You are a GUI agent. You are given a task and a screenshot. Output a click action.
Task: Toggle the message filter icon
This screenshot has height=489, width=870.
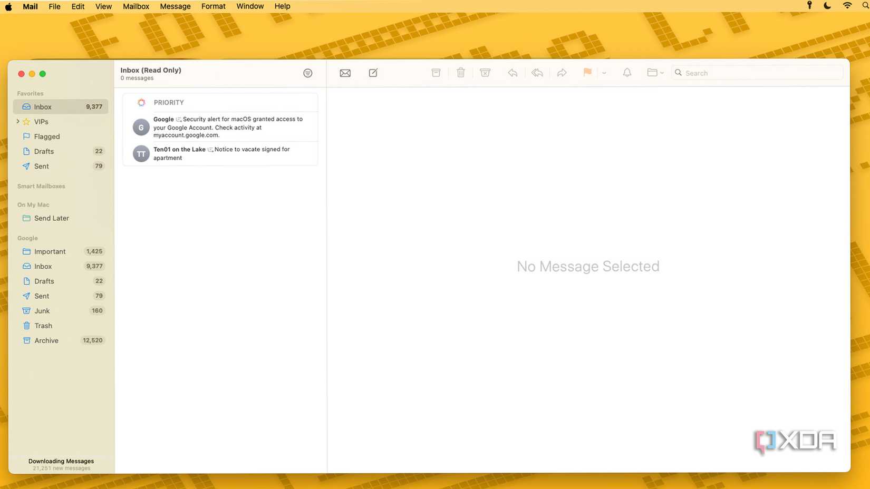[x=308, y=73]
